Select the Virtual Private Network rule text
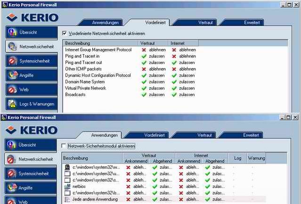The image size is (301, 204). coord(85,88)
